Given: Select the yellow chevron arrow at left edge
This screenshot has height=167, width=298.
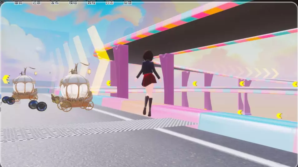Looking at the screenshot, I should (6, 79).
